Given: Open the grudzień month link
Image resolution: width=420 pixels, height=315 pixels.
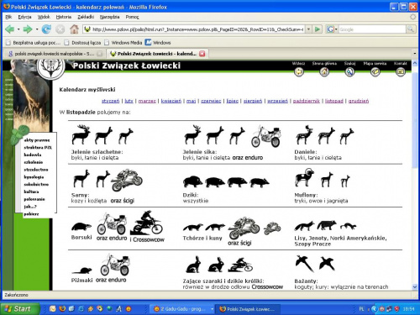Looking at the screenshot, I should [359, 101].
